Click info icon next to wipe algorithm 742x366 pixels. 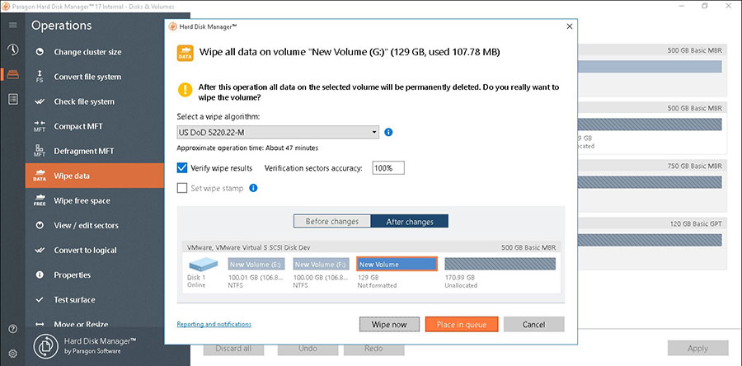click(x=388, y=132)
